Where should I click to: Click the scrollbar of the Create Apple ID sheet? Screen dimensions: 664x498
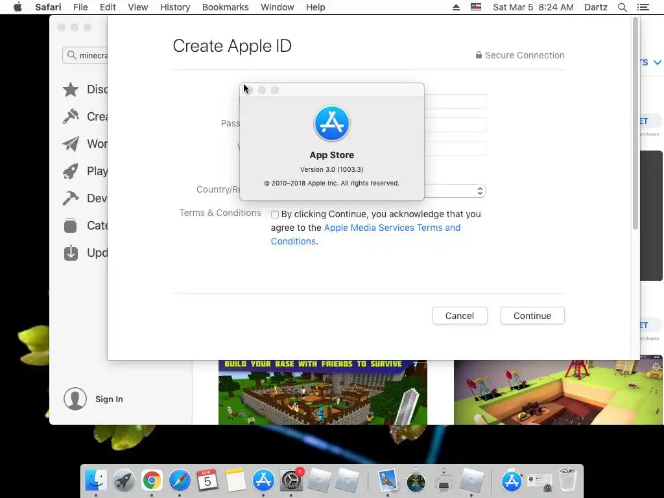[635, 124]
